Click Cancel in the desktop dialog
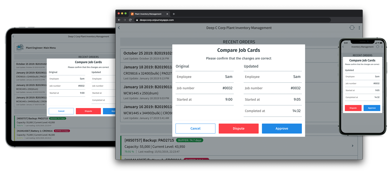The image size is (392, 176). [195, 129]
